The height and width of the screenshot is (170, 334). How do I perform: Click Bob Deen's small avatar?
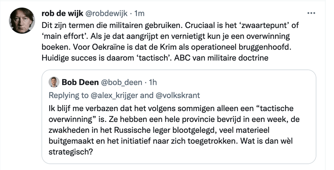53,81
